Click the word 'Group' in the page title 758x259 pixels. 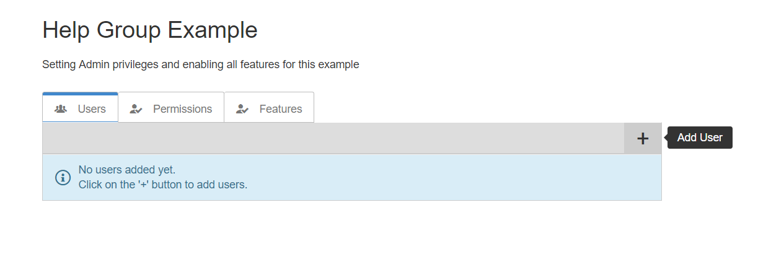128,30
